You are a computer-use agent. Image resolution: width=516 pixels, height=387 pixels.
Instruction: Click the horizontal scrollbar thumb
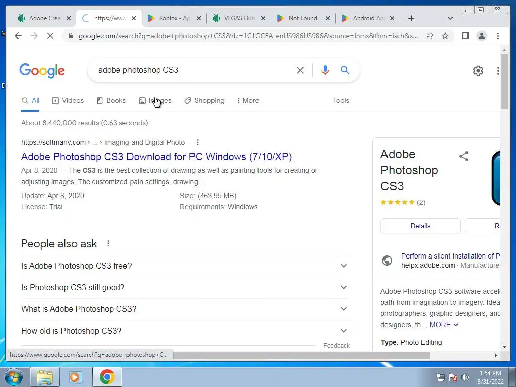(301, 355)
